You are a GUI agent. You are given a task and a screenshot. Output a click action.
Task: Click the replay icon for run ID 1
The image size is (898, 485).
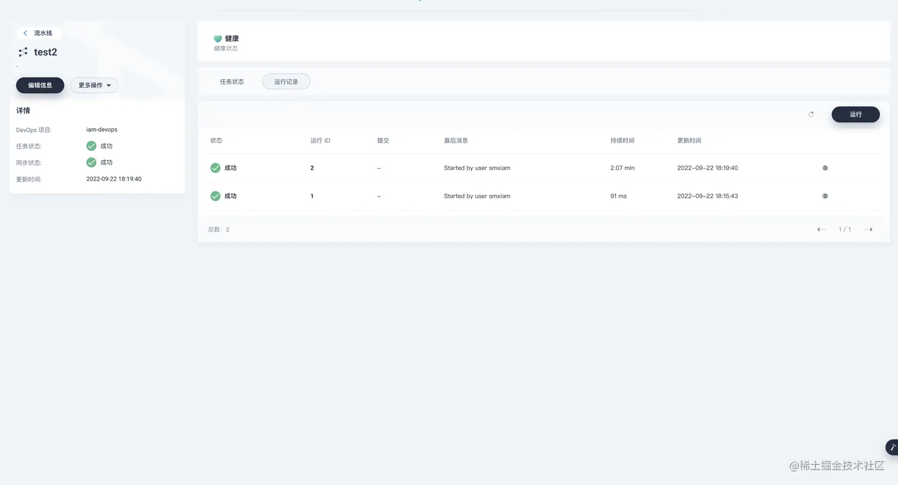coord(825,196)
